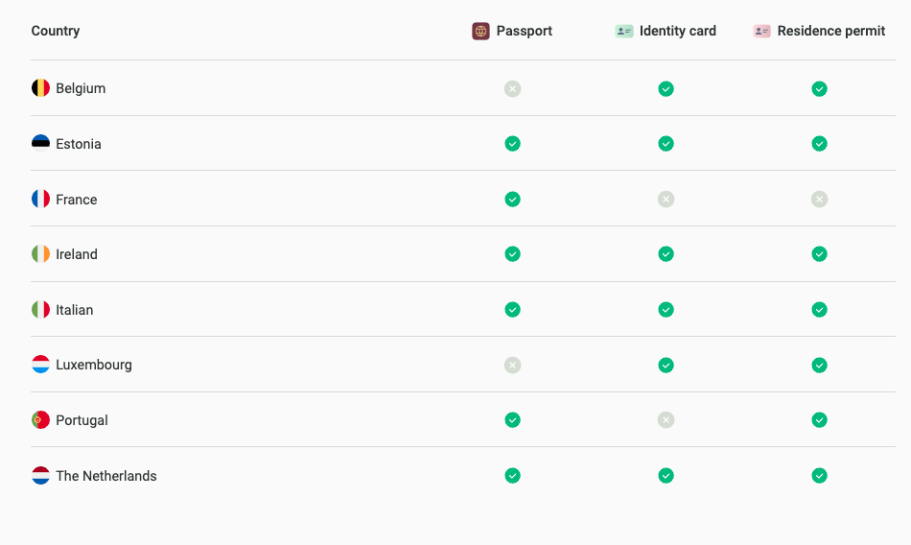Screen dimensions: 911x545
Task: Click the Residence permit column label
Action: point(831,31)
